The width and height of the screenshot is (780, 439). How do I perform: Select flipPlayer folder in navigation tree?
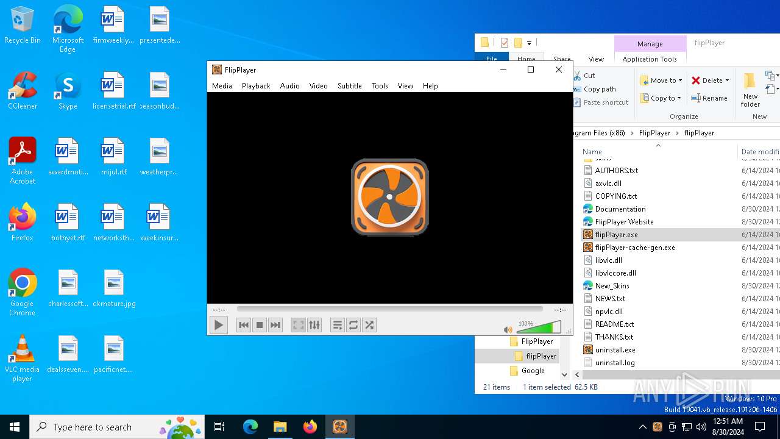pos(541,356)
